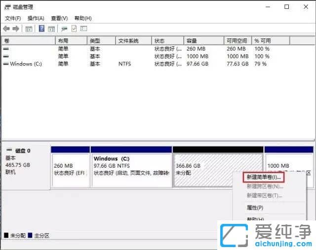Image resolution: width=316 pixels, height=250 pixels.
Task: Click the Disk Management icon in title bar
Action: (x=6, y=7)
